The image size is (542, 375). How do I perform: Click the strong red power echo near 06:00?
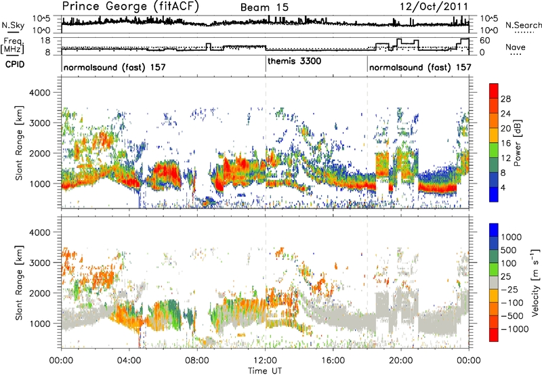[x=165, y=172]
